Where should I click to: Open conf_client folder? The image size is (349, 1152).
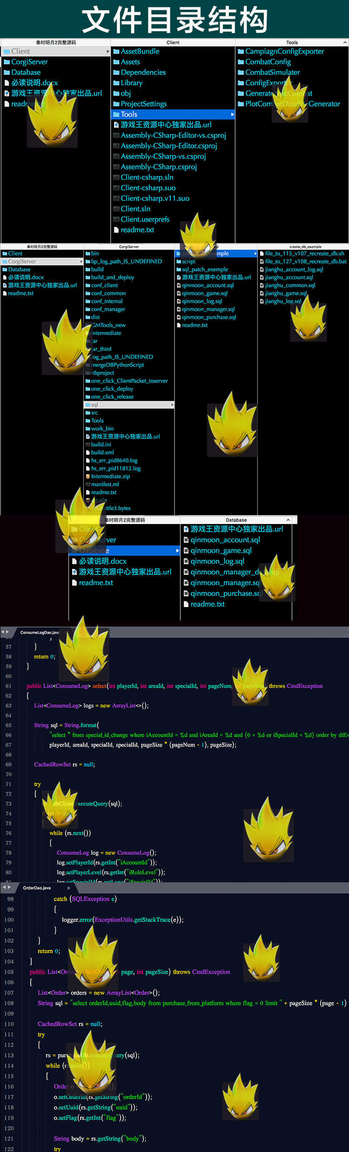pos(105,285)
